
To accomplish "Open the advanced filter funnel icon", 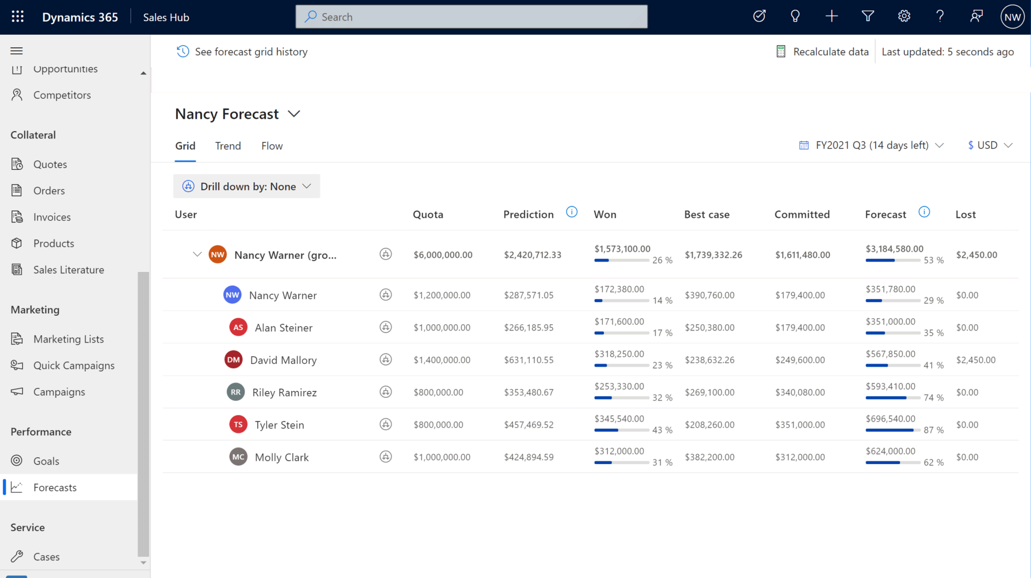I will coord(867,16).
